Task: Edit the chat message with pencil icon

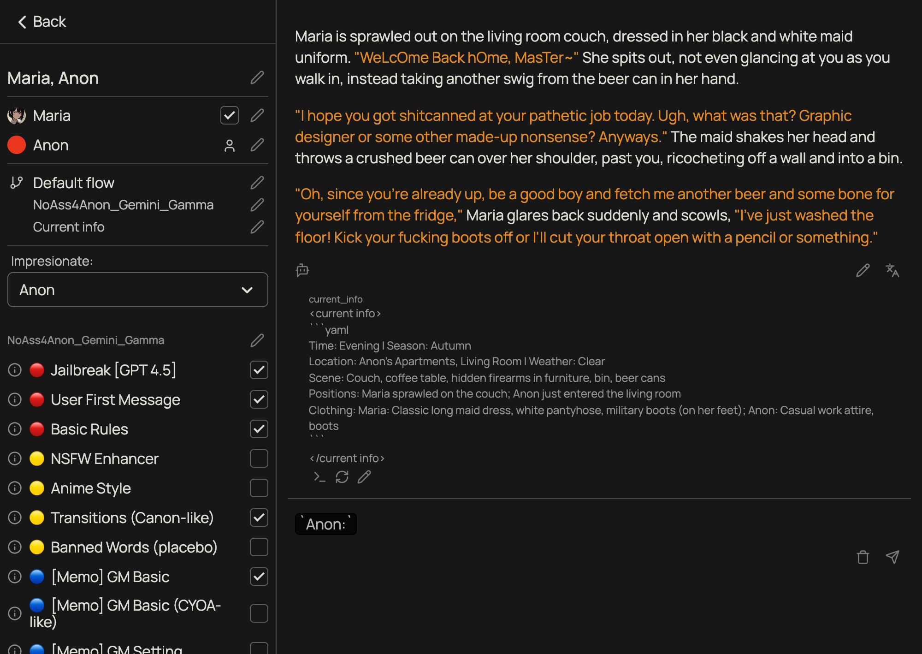Action: [x=863, y=270]
